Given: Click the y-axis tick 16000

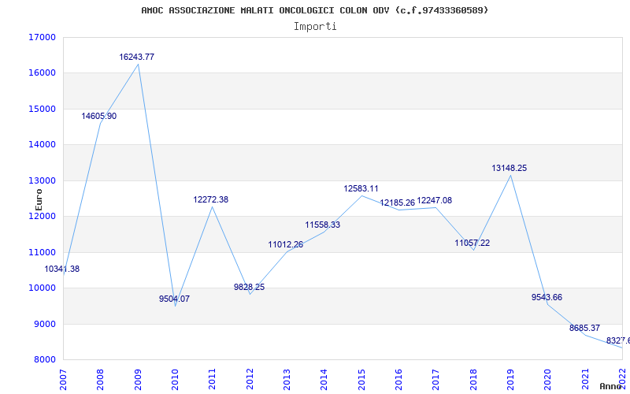Looking at the screenshot, I should [x=42, y=73].
